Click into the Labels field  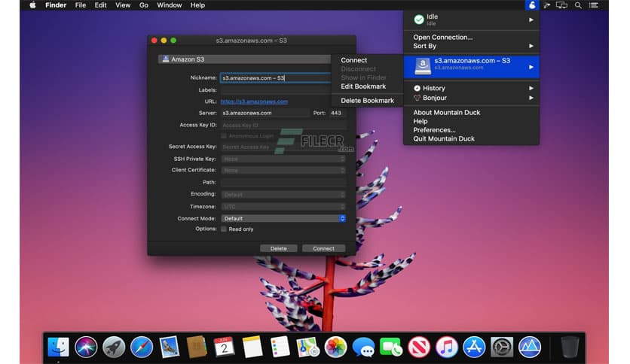click(276, 90)
